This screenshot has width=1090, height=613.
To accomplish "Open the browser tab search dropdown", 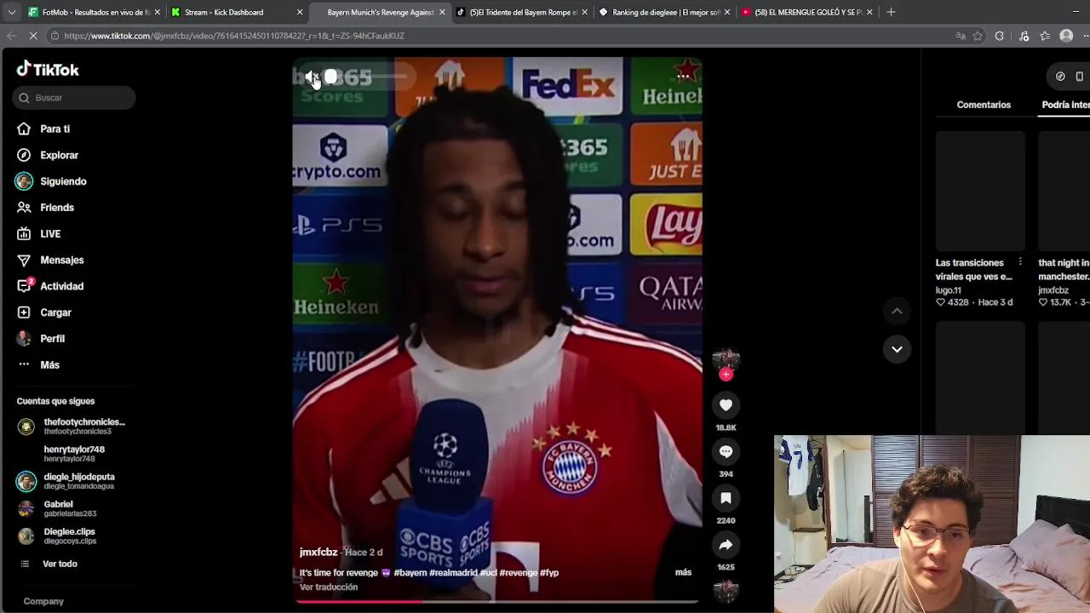I will 11,12.
